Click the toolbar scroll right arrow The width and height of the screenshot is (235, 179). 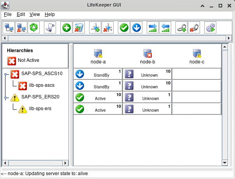(x=229, y=38)
